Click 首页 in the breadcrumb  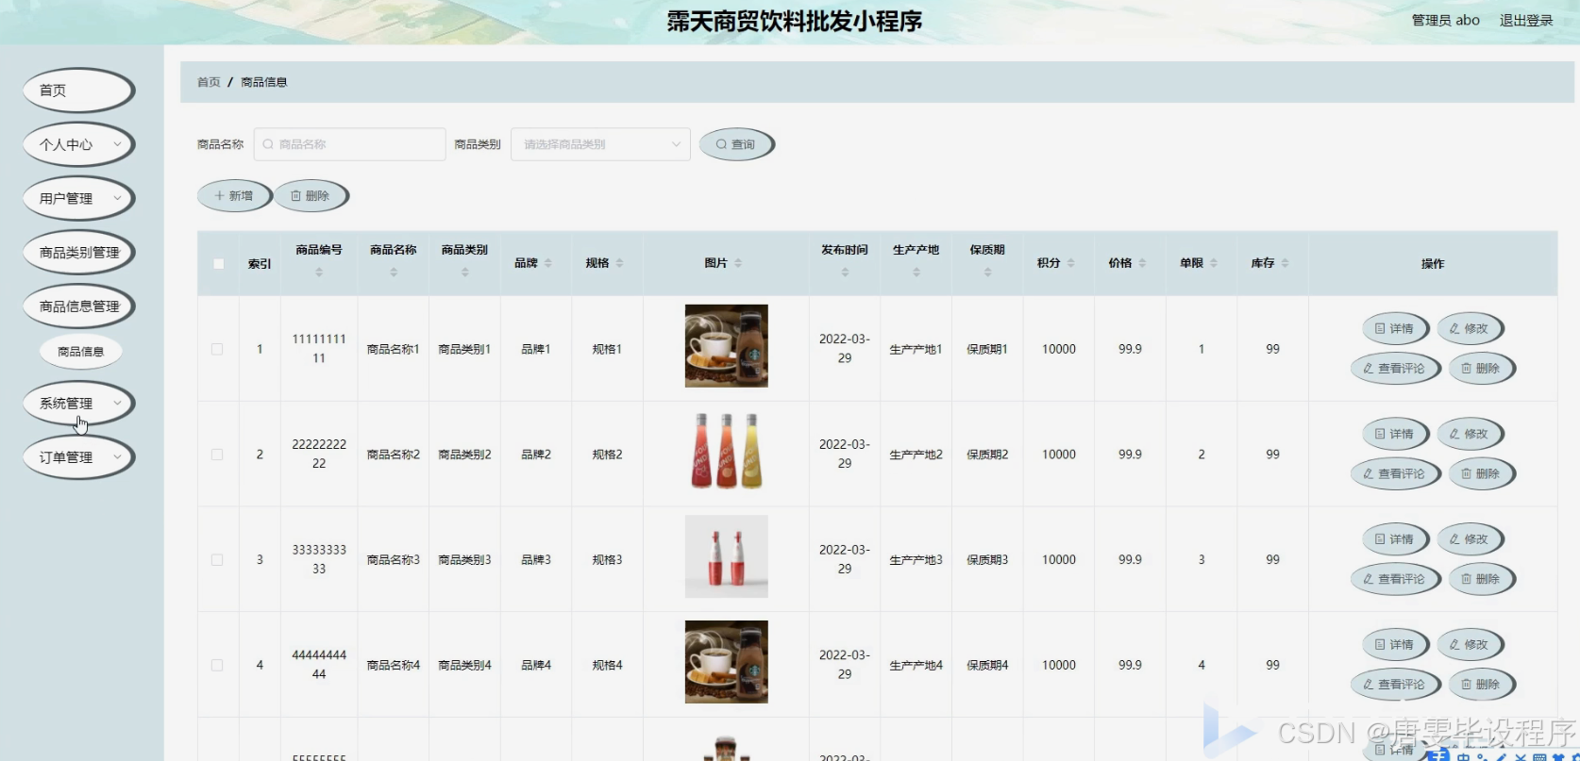pos(209,82)
